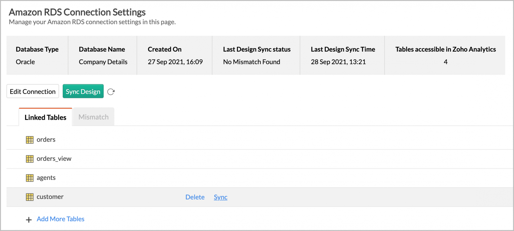Click the table icon beside customer
This screenshot has height=231, width=514.
30,197
